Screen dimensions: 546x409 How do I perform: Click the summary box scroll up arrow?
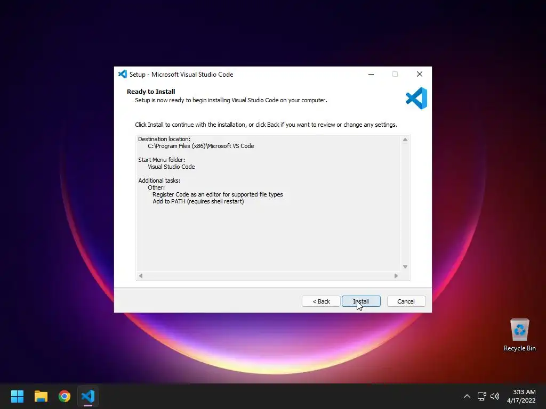coord(405,140)
